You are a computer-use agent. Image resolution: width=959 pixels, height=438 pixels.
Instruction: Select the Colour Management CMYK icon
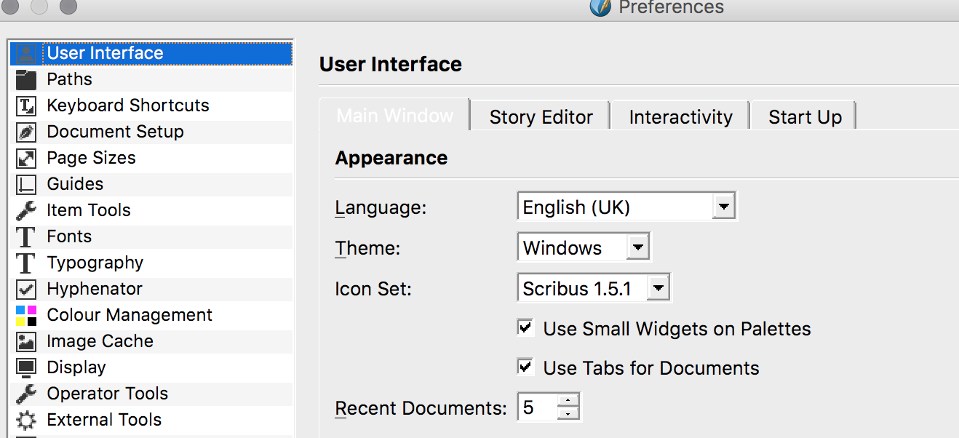pos(26,315)
